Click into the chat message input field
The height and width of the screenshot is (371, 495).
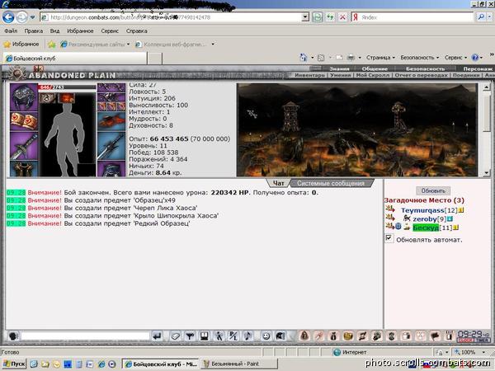85,336
